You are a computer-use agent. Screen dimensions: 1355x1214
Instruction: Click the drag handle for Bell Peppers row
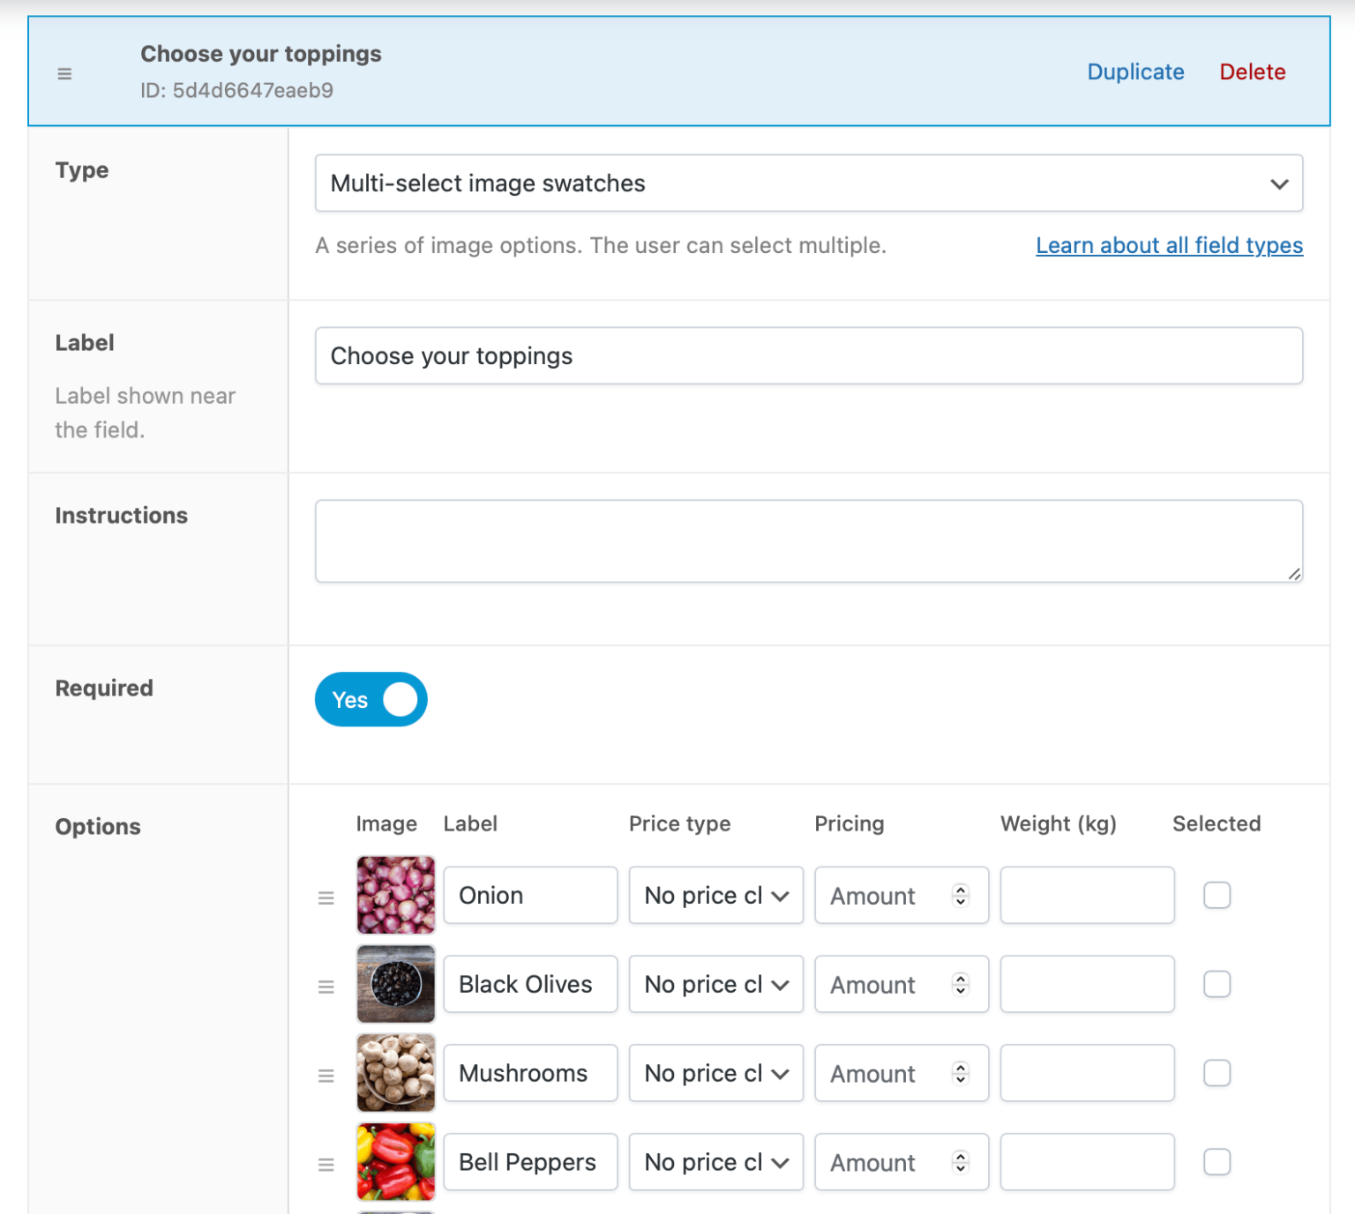(x=326, y=1163)
